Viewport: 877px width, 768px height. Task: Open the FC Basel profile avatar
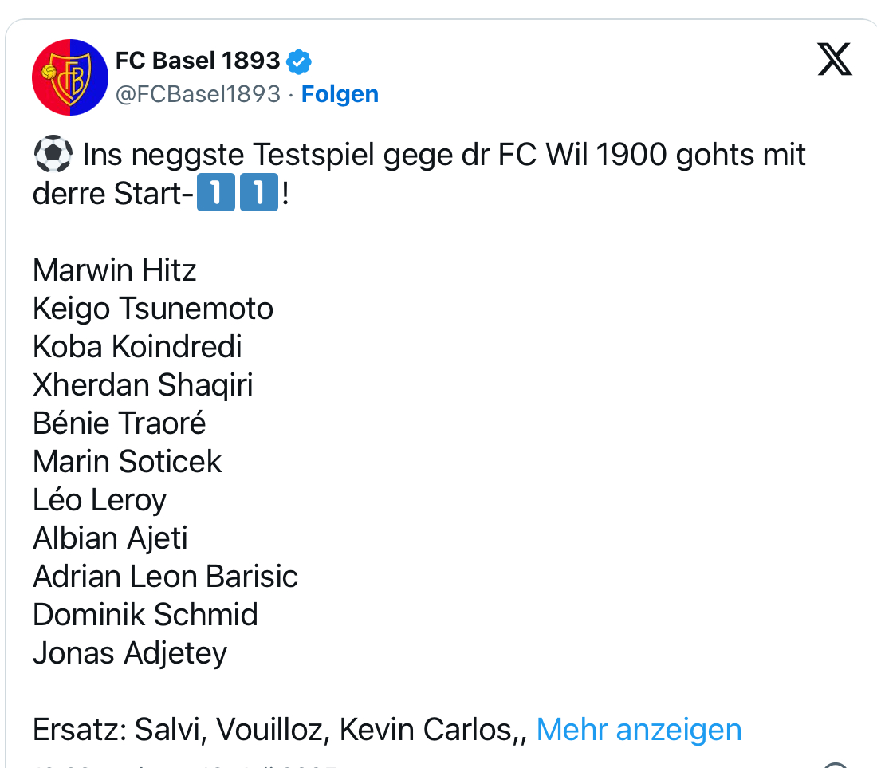[x=70, y=77]
